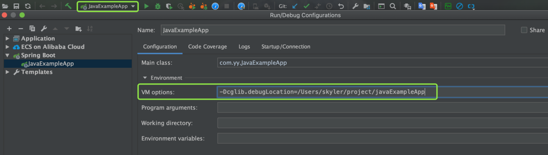The width and height of the screenshot is (548, 155).
Task: Expand the Application tree node
Action: (x=7, y=38)
